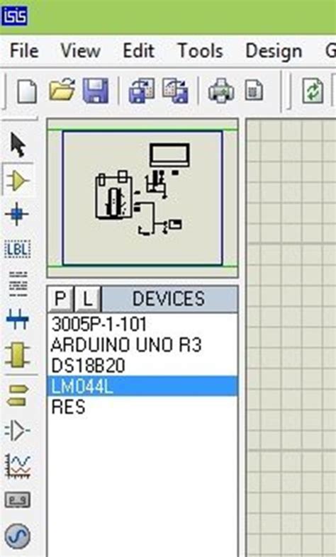Click the Print design icon
This screenshot has height=557, width=336.
(x=221, y=91)
